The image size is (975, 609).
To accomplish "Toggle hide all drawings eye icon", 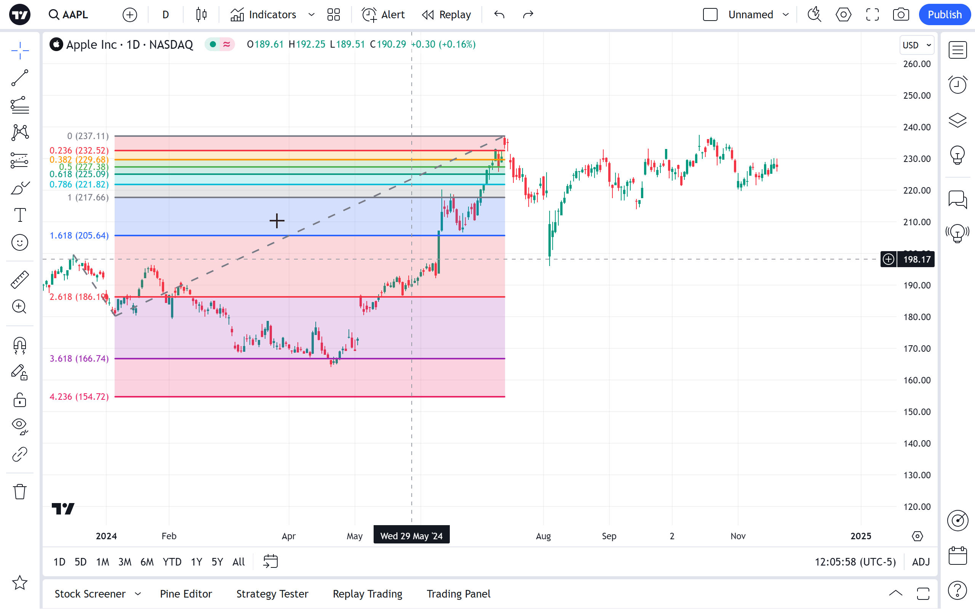I will point(19,425).
